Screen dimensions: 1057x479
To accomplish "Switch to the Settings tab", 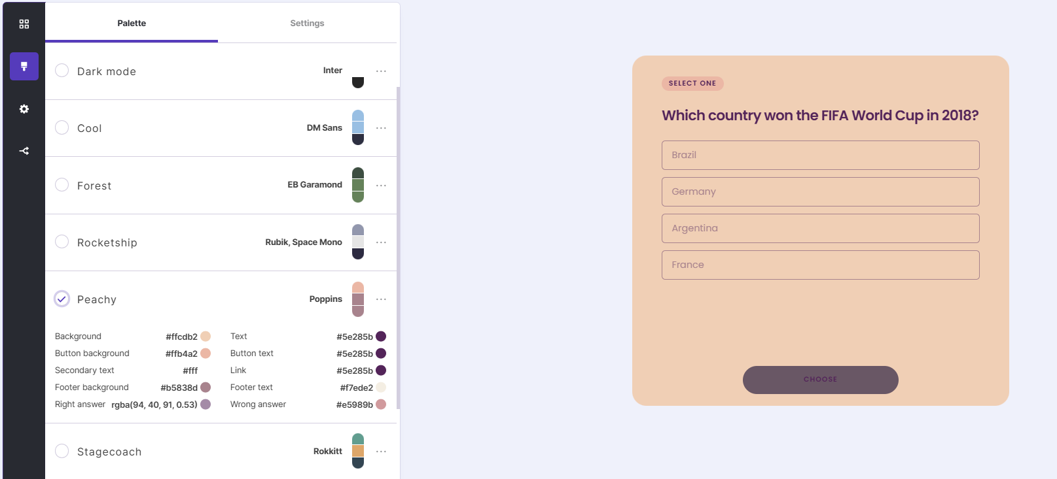I will click(x=307, y=23).
